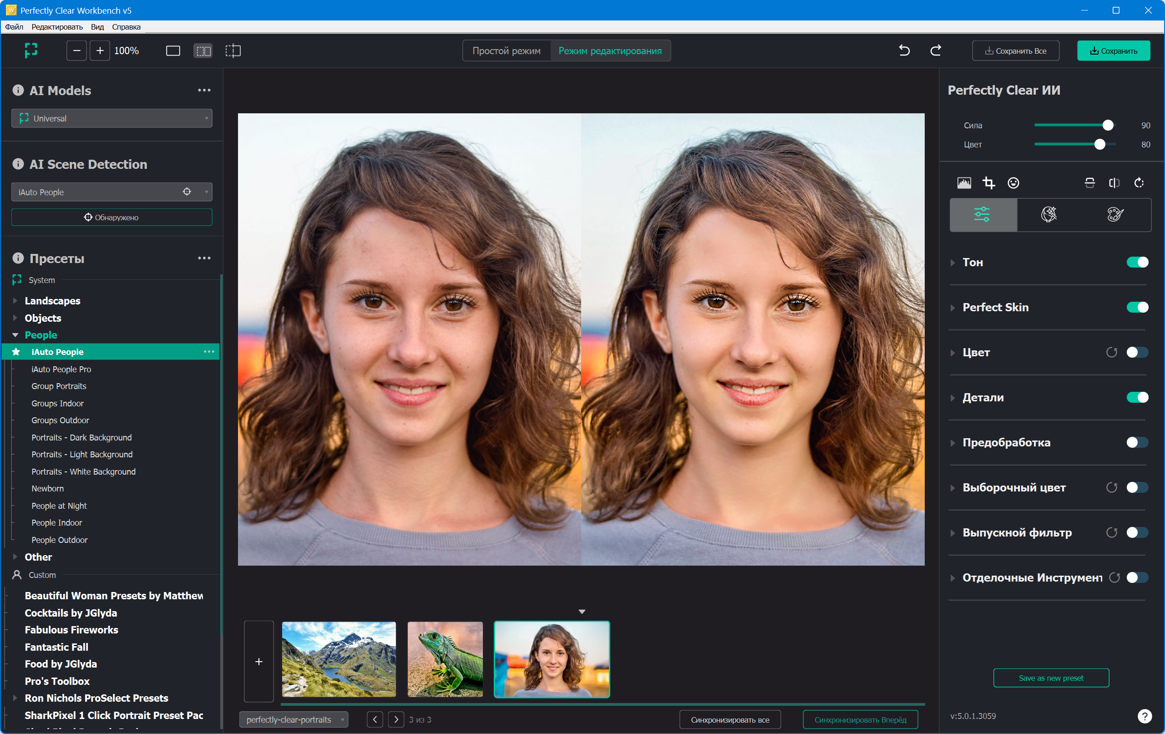Click the histogram icon in right panel
Image resolution: width=1165 pixels, height=734 pixels.
[964, 183]
